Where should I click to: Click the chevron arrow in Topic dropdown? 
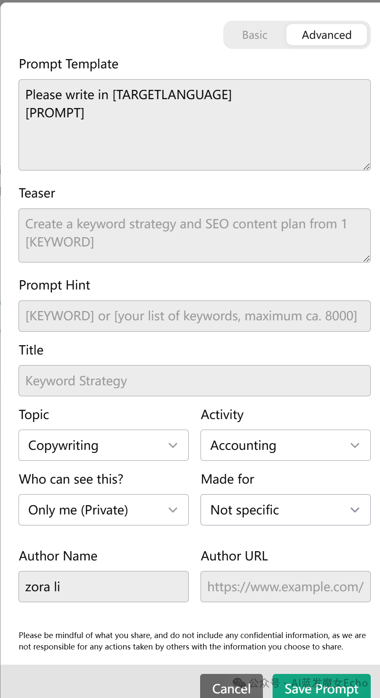click(173, 446)
